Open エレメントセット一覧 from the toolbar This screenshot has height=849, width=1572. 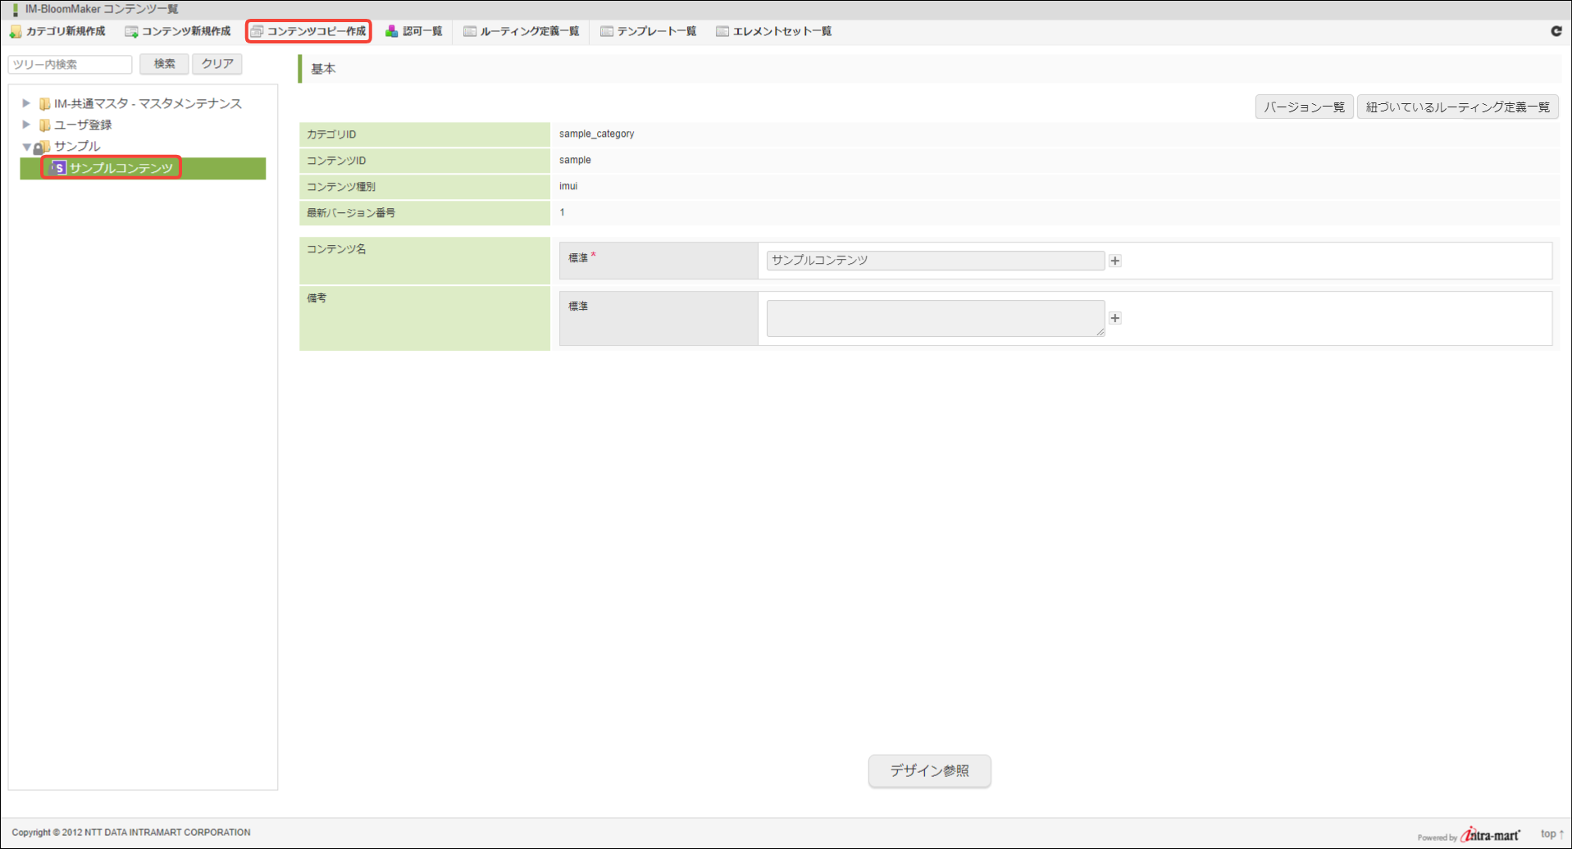coord(774,32)
